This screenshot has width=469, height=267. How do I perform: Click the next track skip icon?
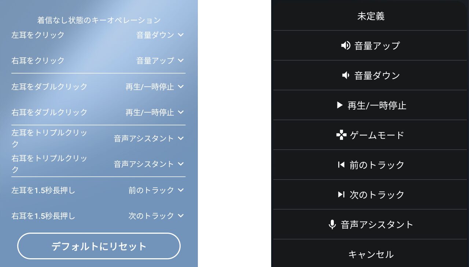[341, 195]
